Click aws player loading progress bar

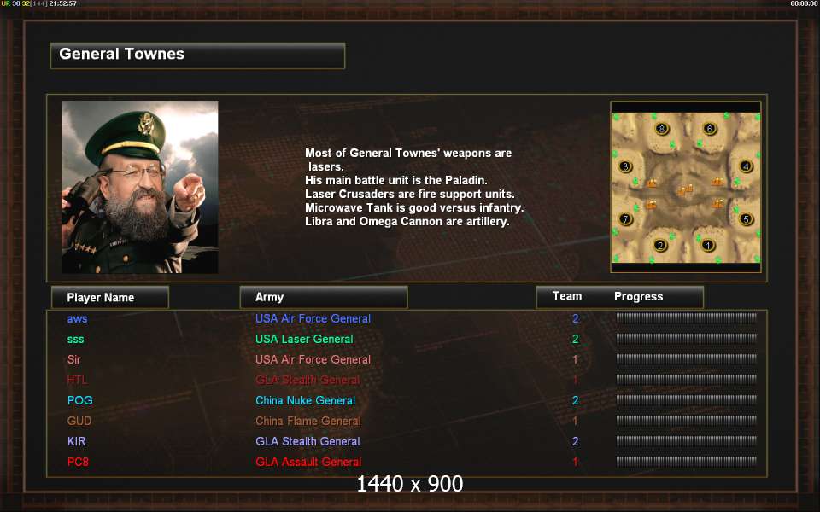(x=686, y=318)
